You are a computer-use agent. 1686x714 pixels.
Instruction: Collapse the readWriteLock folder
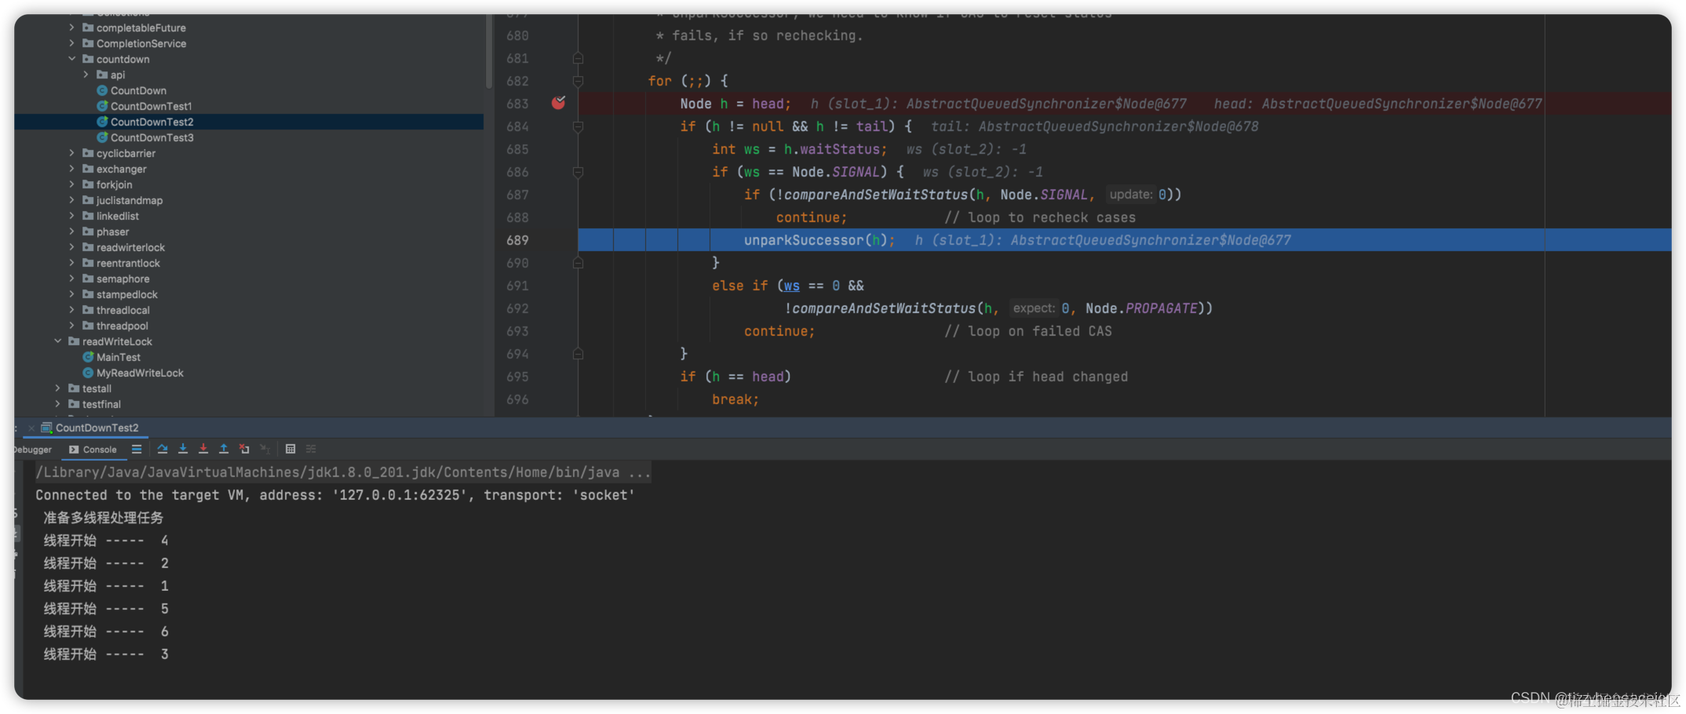(x=57, y=341)
